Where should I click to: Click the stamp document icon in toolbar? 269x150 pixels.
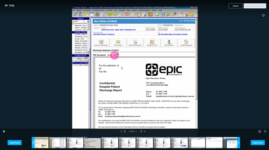click(186, 14)
